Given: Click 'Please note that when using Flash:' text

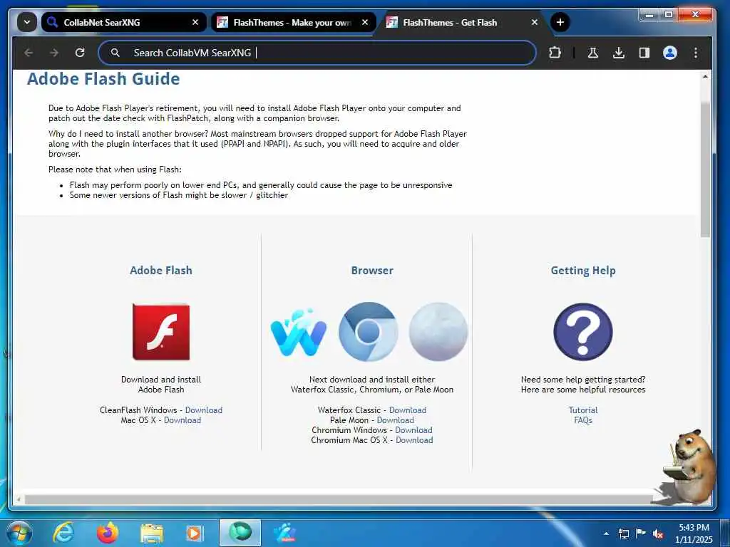Looking at the screenshot, I should click(x=115, y=170).
